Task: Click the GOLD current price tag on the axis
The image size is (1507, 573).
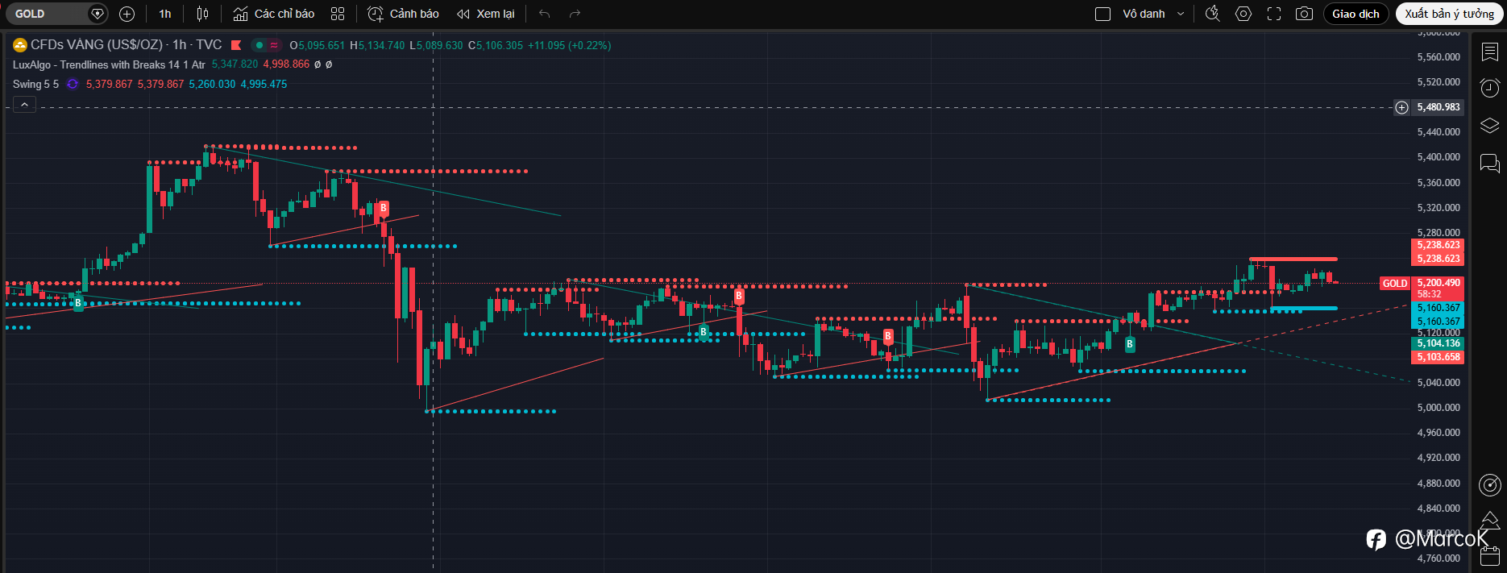Action: click(1395, 284)
